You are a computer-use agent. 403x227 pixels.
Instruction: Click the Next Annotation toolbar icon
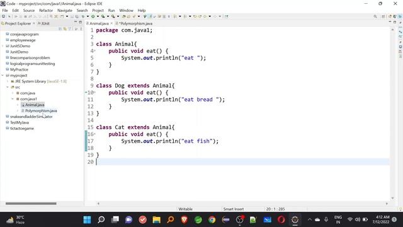tap(175, 16)
